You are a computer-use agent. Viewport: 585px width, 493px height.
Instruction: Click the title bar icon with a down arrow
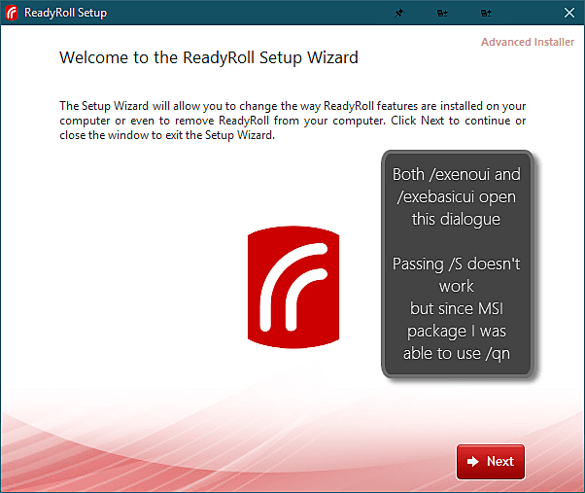click(442, 13)
